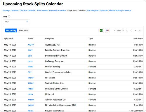Open the Dividend Calendar link
This screenshot has width=146, height=112.
click(x=28, y=10)
